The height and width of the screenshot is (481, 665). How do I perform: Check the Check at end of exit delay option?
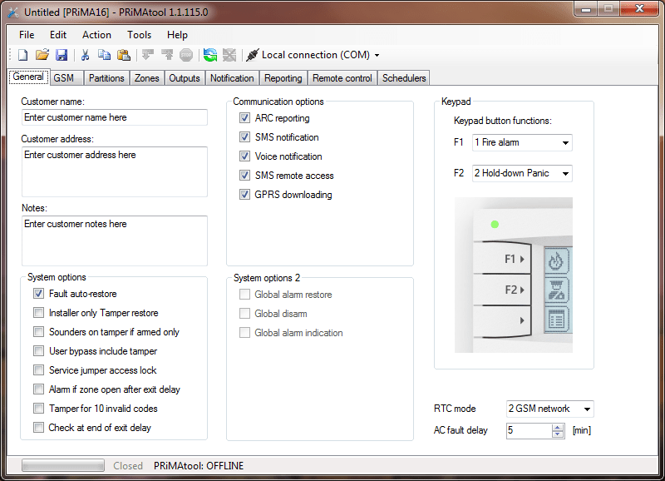(x=38, y=427)
